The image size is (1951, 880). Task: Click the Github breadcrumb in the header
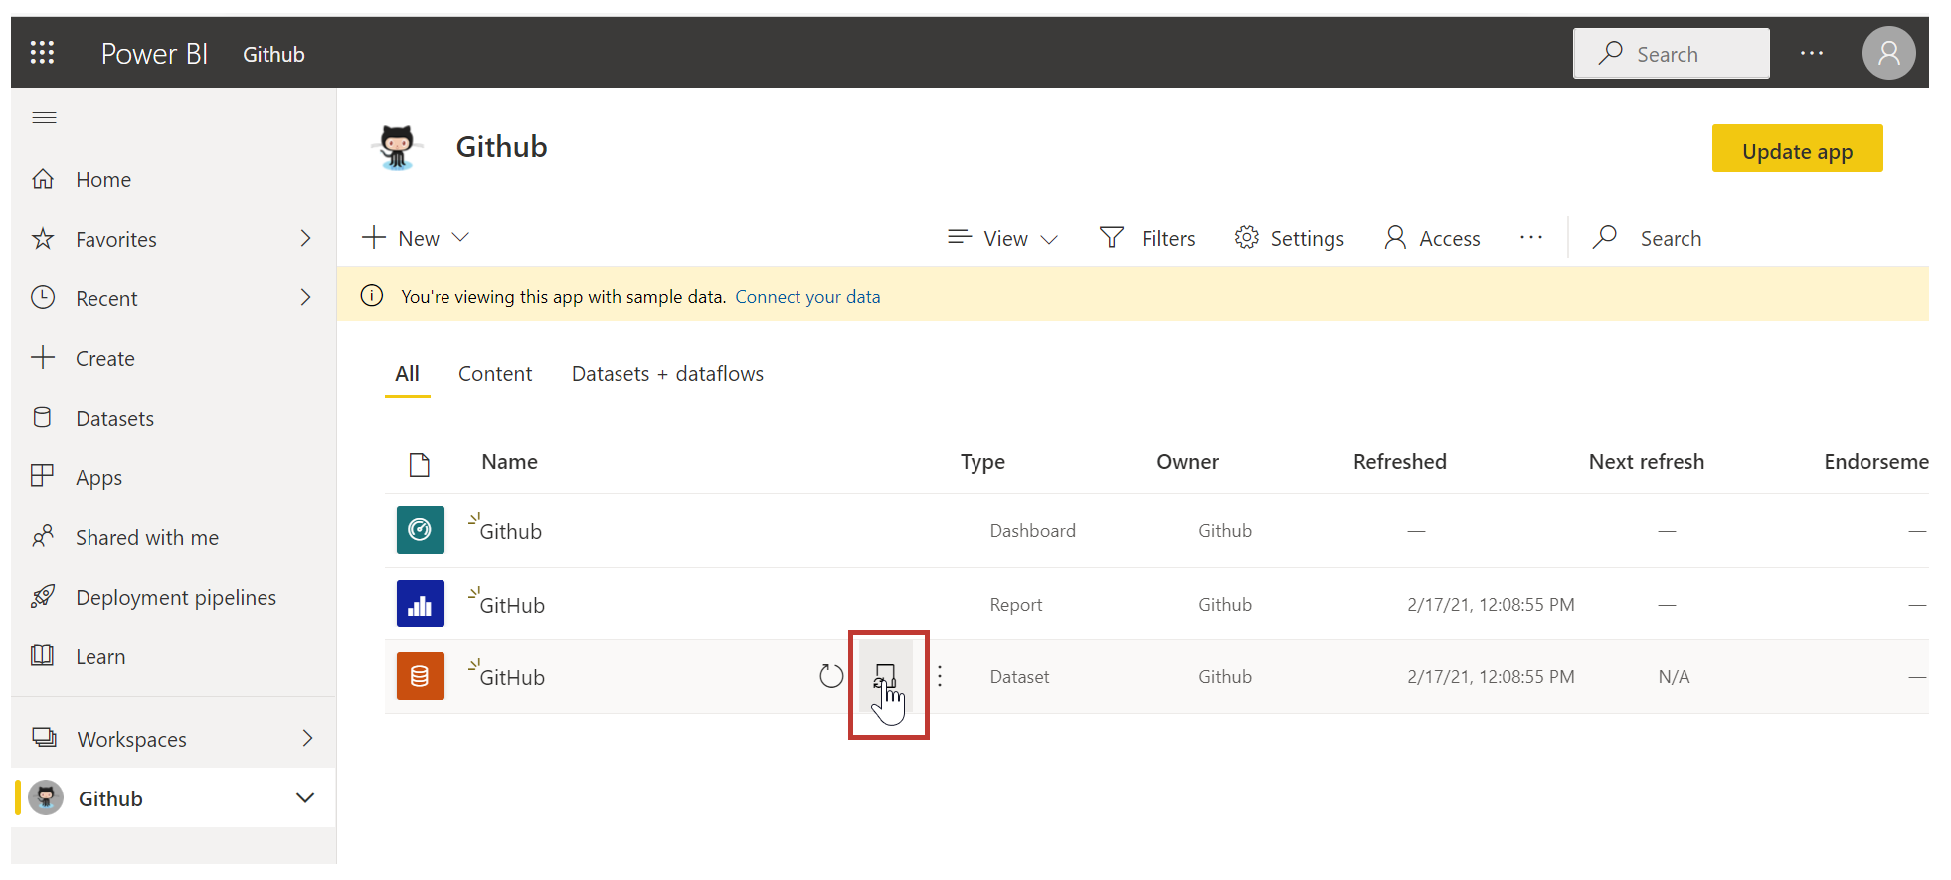pyautogui.click(x=273, y=55)
